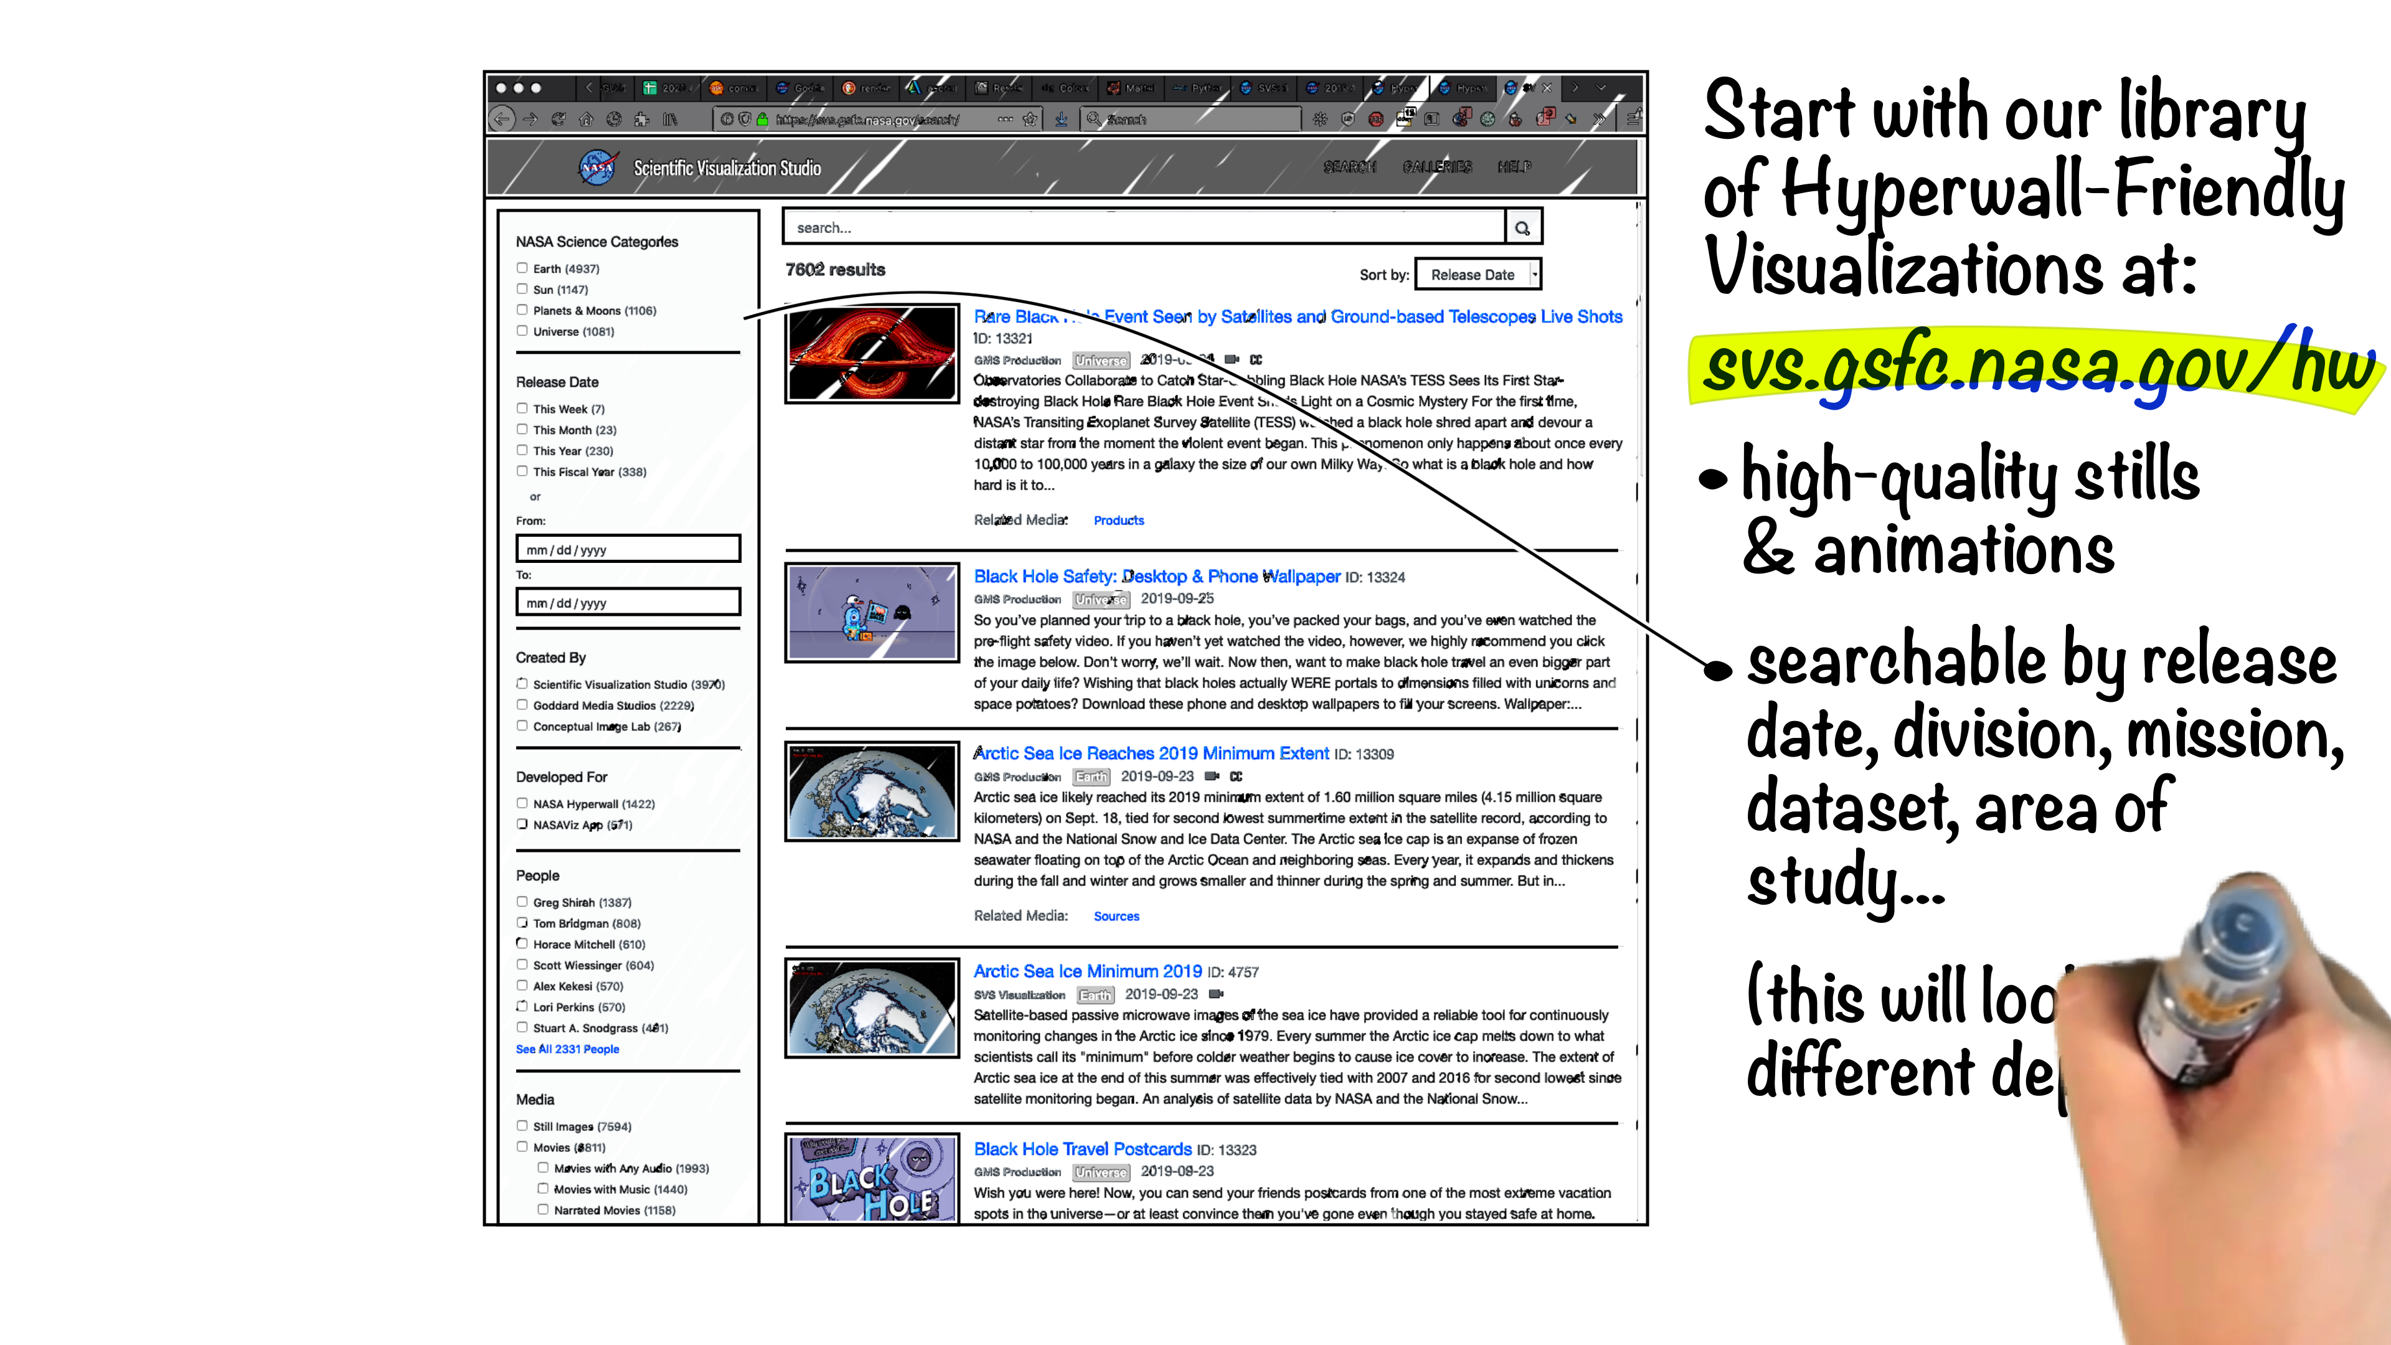Click the magnifier button beside search box
The image size is (2391, 1345).
[x=1522, y=227]
